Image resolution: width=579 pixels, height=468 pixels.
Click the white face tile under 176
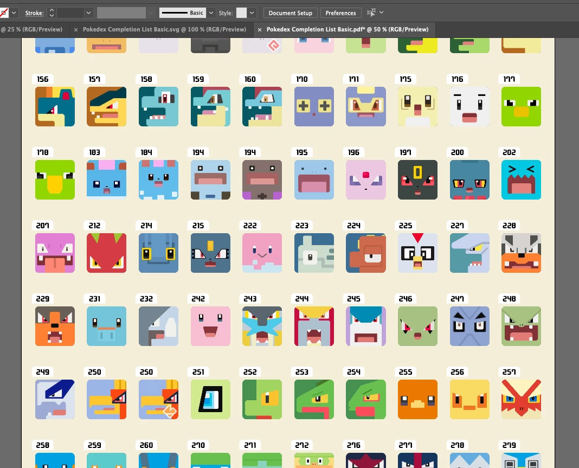(469, 106)
